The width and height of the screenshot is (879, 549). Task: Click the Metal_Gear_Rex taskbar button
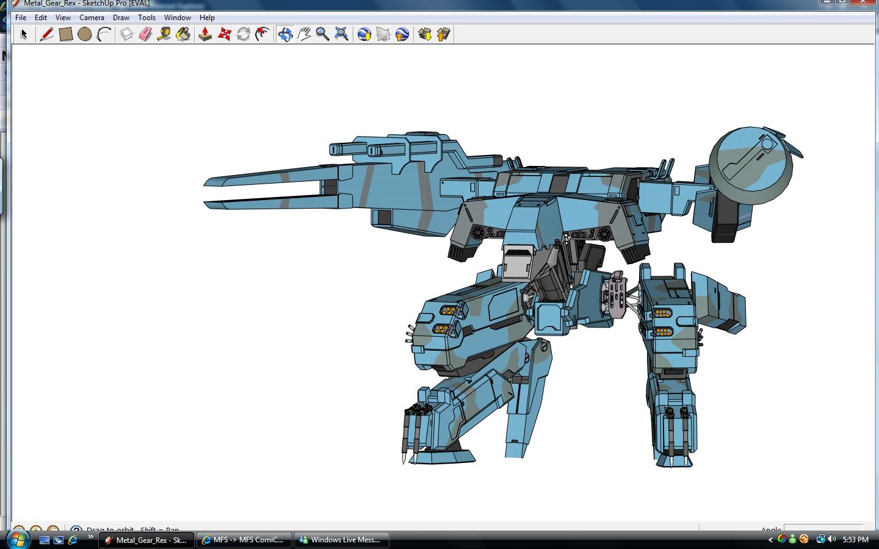[147, 540]
